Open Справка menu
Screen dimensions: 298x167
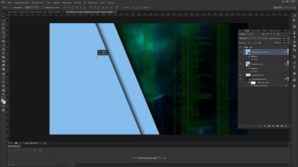[111, 3]
